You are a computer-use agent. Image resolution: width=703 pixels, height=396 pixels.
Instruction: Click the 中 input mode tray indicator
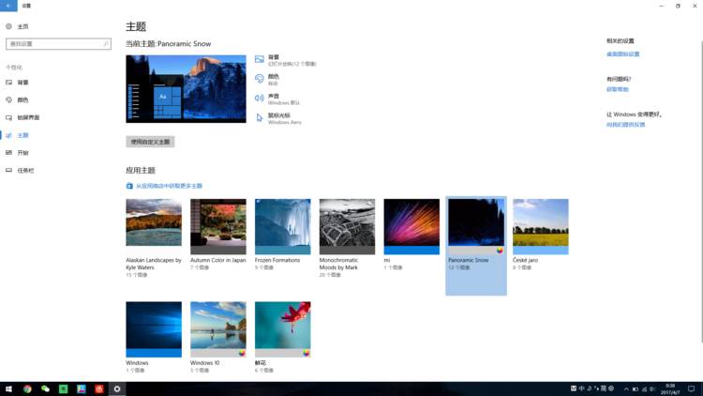581,388
